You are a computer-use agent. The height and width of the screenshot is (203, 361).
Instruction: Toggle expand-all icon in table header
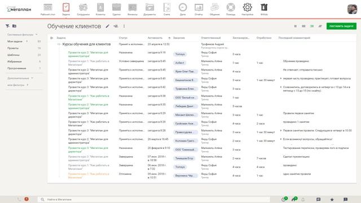point(51,38)
